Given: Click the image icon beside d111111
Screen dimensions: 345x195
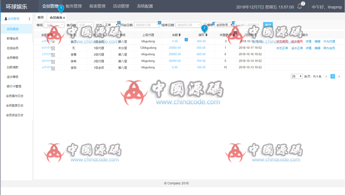Looking at the screenshot, I should pyautogui.click(x=53, y=62).
